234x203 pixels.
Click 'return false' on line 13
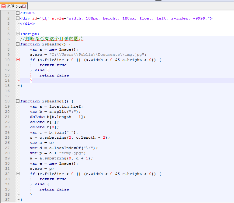click(x=54, y=76)
